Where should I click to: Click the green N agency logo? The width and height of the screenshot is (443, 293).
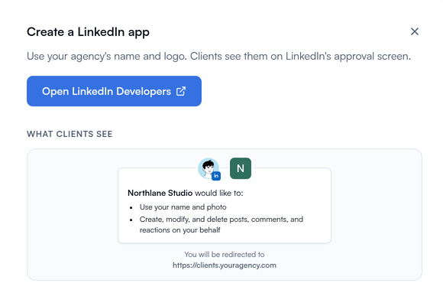(x=241, y=168)
